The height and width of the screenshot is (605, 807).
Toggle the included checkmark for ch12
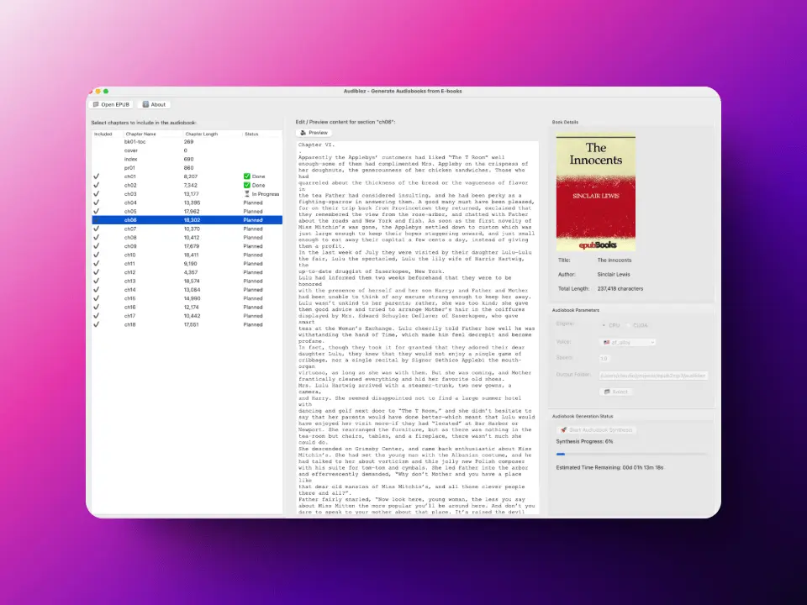click(97, 272)
